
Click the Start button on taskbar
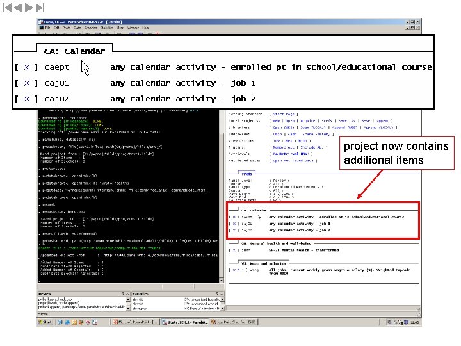[45, 322]
